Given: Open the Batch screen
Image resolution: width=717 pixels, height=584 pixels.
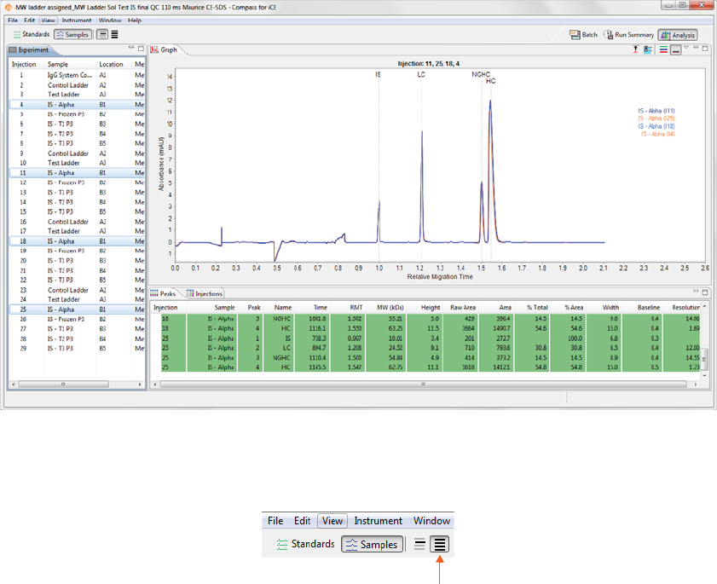Looking at the screenshot, I should pos(584,35).
